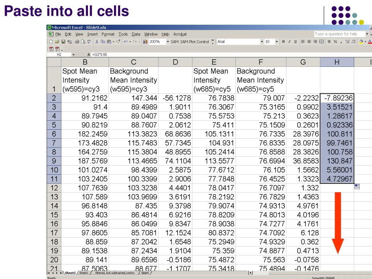The width and height of the screenshot is (372, 279).
Task: Open the font size dropdown
Action: [277, 42]
